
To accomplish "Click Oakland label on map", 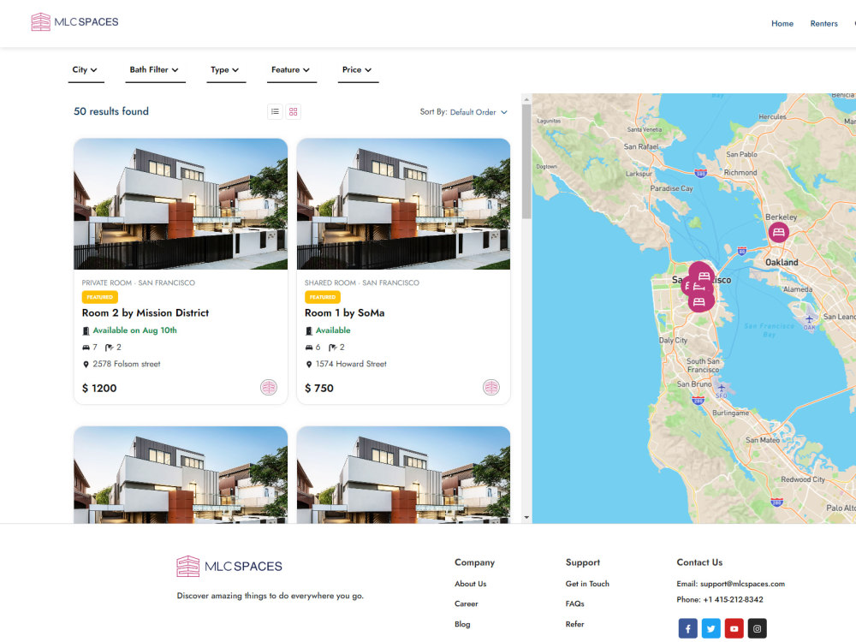I will point(782,262).
